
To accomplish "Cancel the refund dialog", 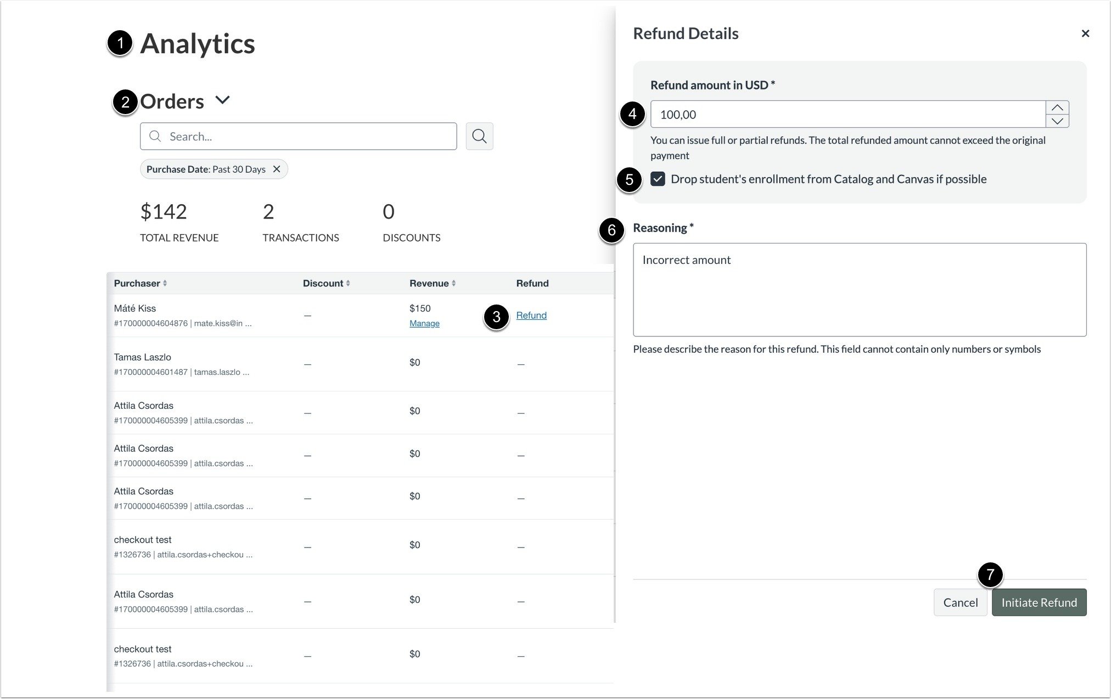I will click(x=960, y=602).
